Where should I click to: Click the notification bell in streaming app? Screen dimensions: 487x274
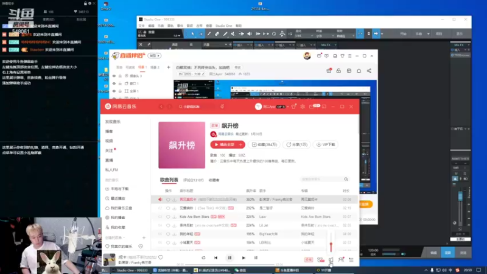pos(359,71)
